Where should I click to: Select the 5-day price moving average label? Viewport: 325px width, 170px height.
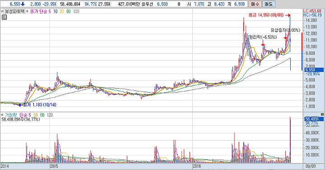coord(50,11)
